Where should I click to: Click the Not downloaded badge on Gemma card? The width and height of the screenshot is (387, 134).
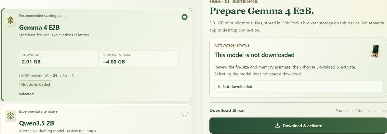[35, 84]
